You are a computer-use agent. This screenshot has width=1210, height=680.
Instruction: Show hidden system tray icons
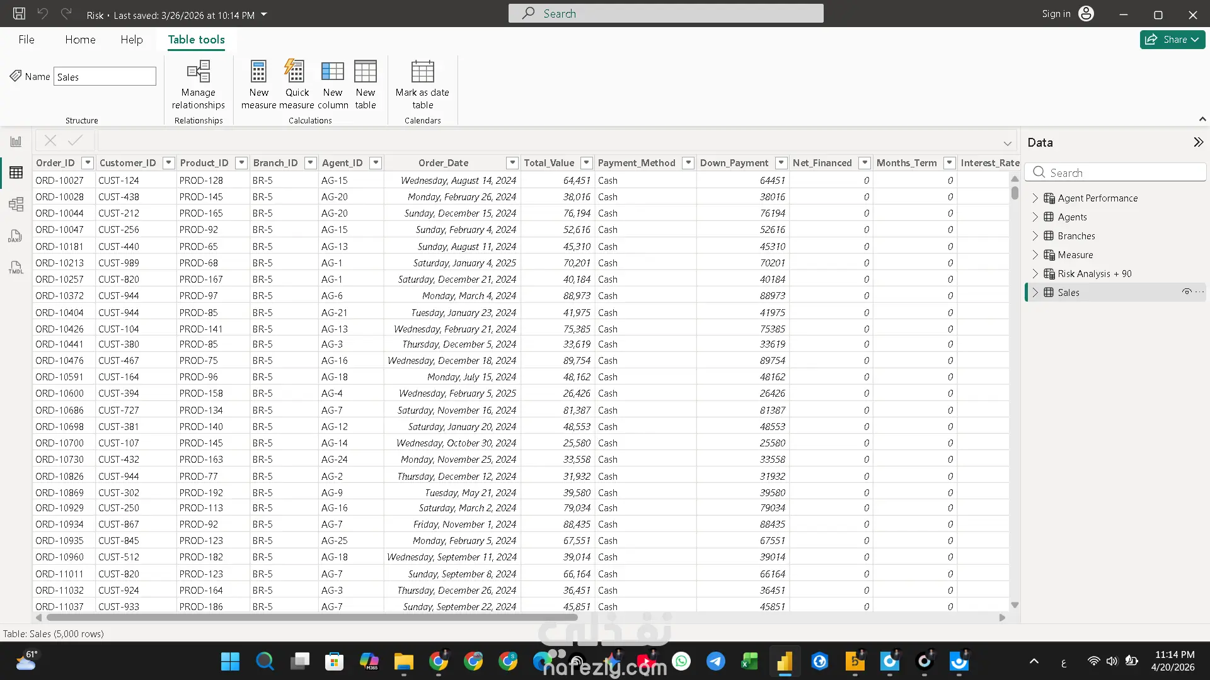pos(1034,661)
